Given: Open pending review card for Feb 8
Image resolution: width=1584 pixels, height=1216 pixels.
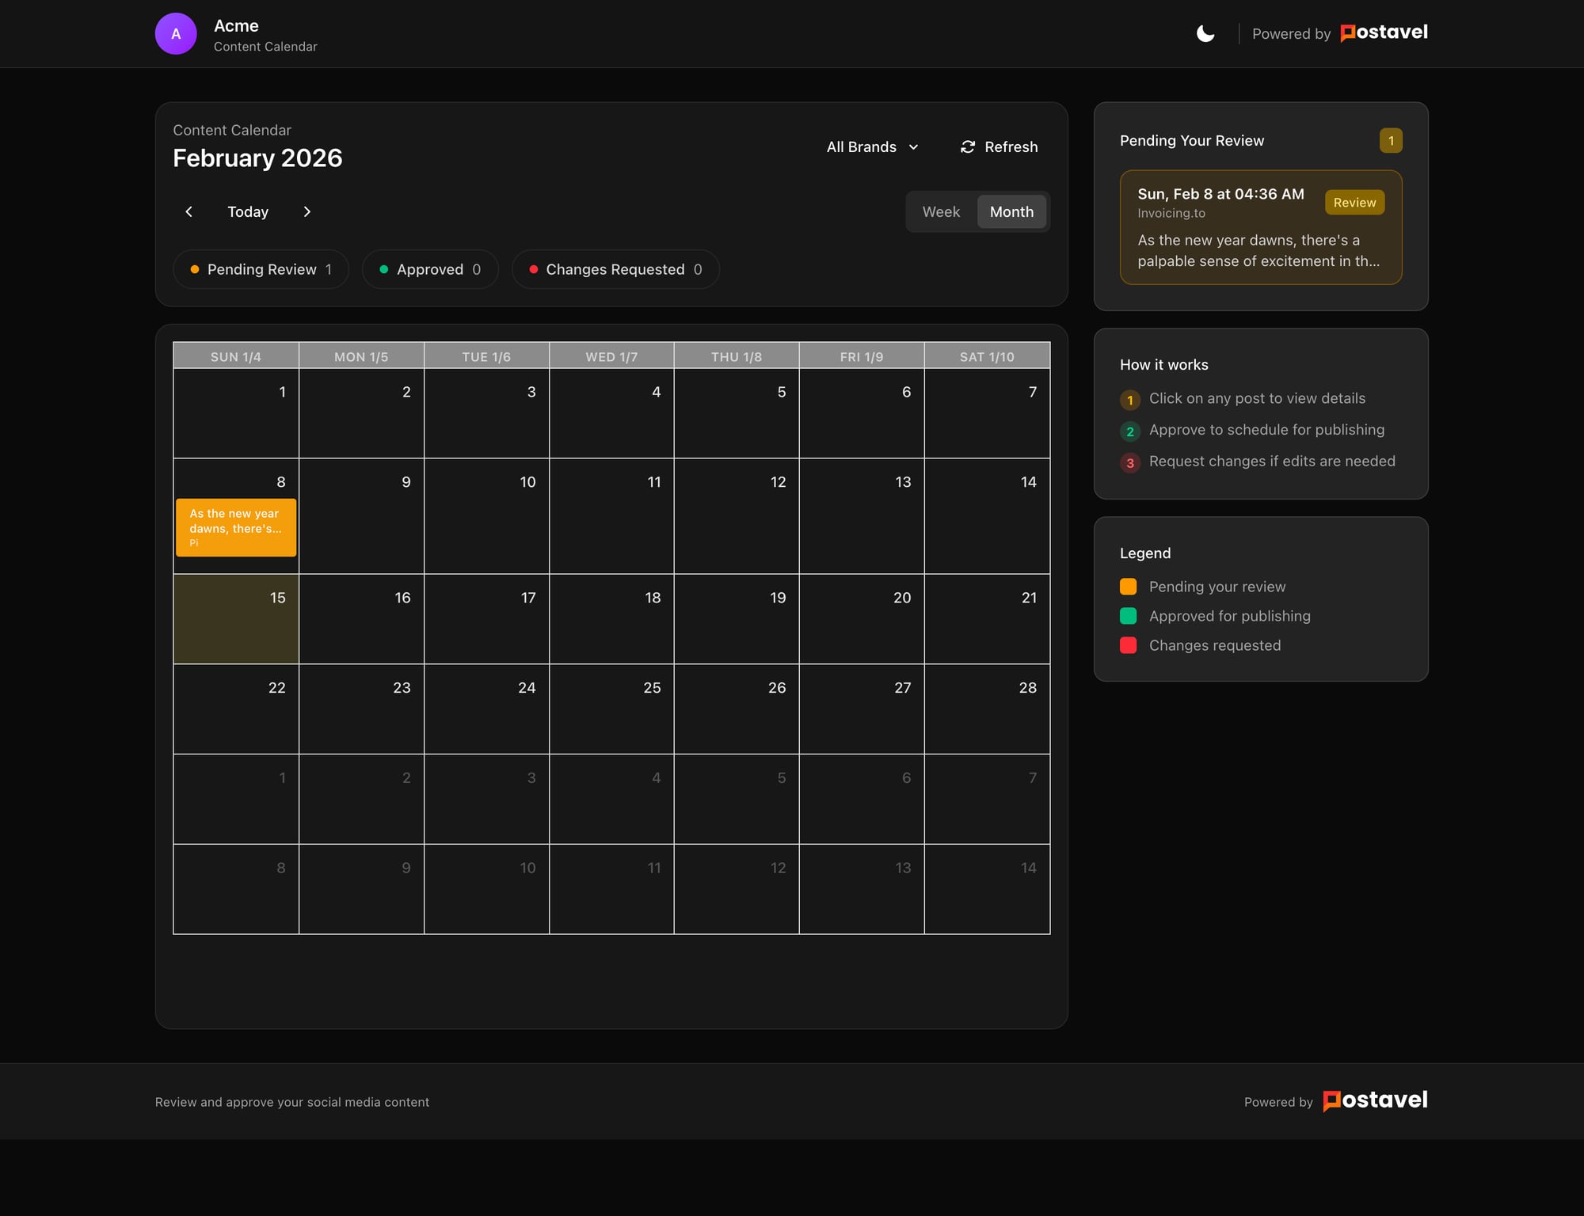Looking at the screenshot, I should [x=1261, y=227].
